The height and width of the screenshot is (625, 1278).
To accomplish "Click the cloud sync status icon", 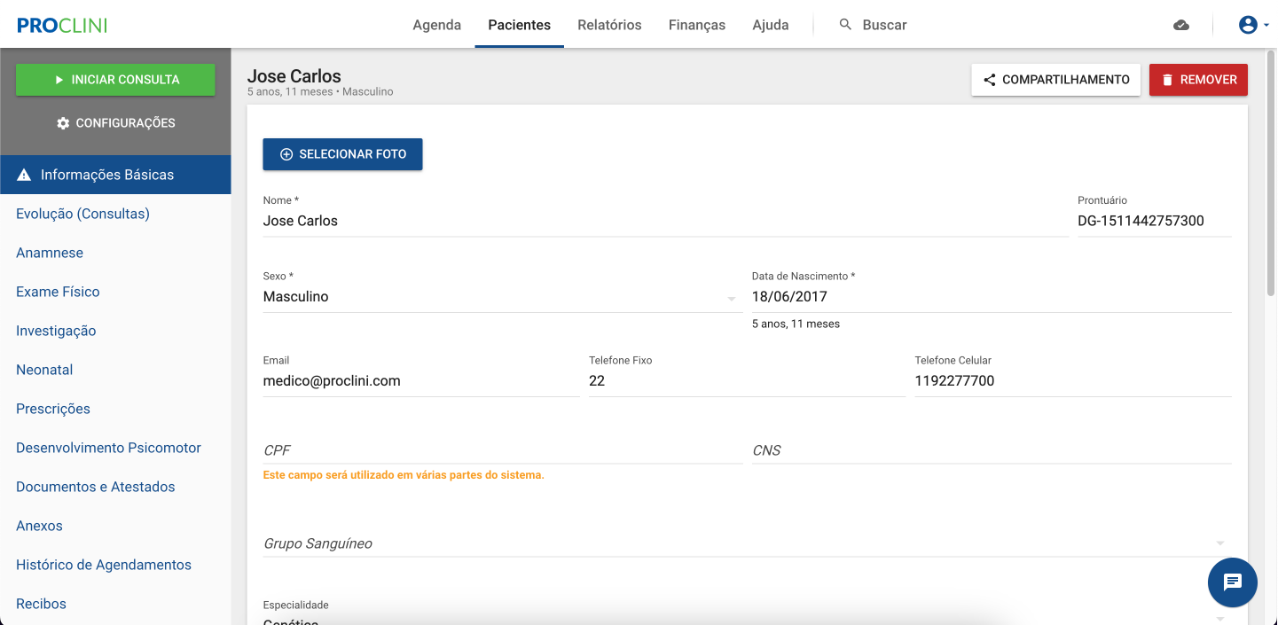I will [x=1180, y=25].
